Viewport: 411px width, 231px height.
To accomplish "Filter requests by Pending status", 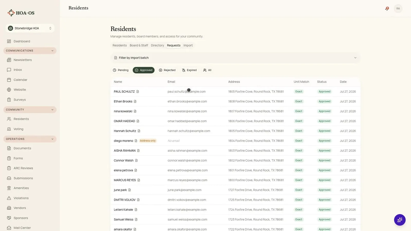I will pos(120,70).
